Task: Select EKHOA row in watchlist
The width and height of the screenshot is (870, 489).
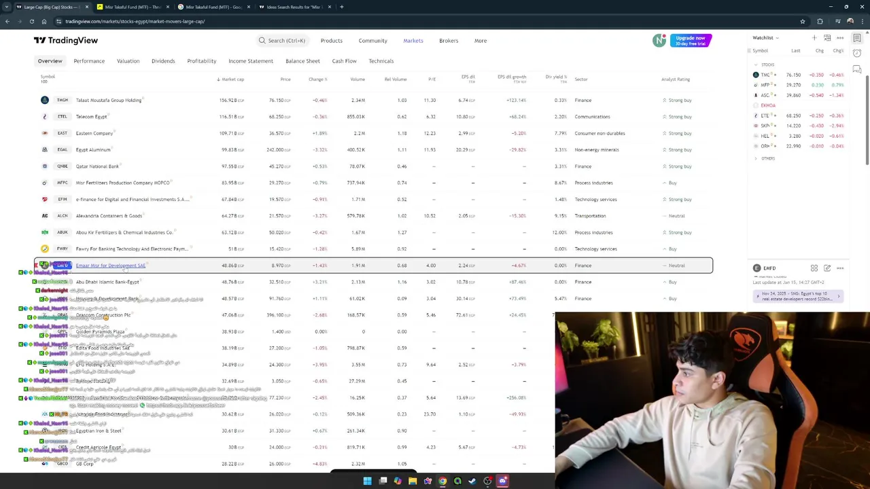Action: click(798, 105)
